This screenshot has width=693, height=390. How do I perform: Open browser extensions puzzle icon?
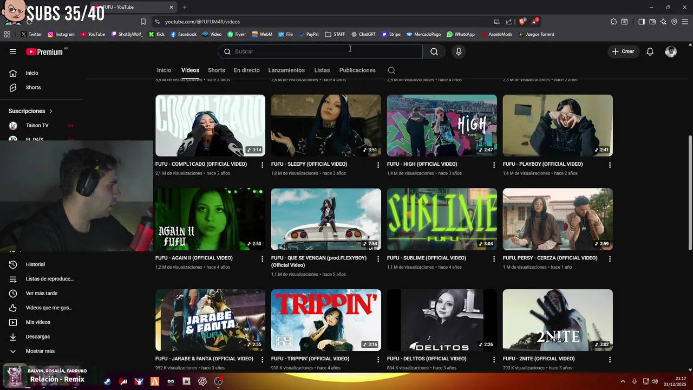[x=613, y=22]
